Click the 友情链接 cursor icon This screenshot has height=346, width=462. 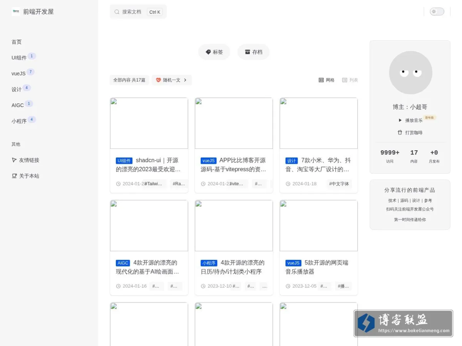point(14,160)
